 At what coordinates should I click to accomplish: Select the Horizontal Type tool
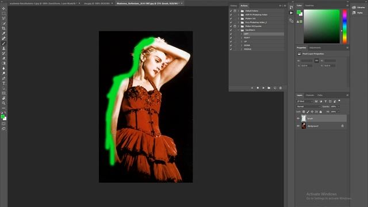coord(3,83)
